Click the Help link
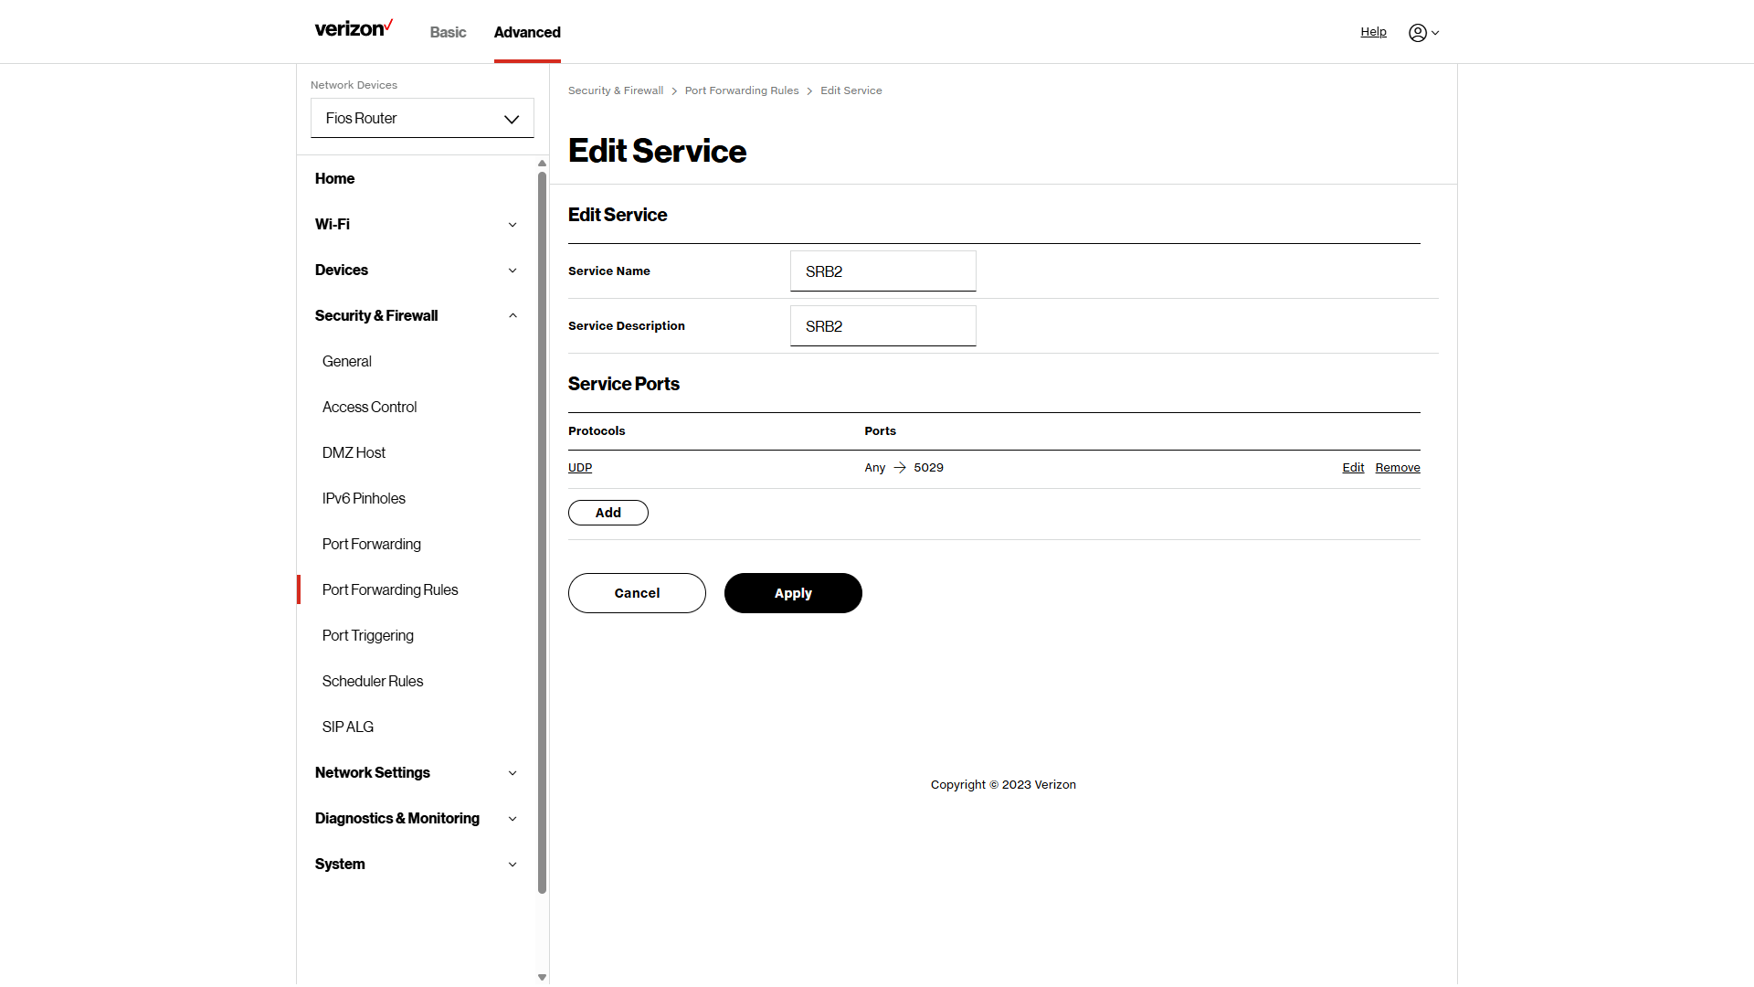The width and height of the screenshot is (1754, 987). tap(1373, 32)
